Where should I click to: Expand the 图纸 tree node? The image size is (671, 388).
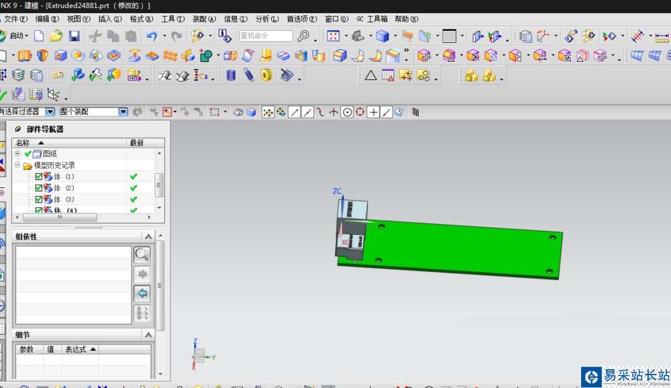point(18,154)
